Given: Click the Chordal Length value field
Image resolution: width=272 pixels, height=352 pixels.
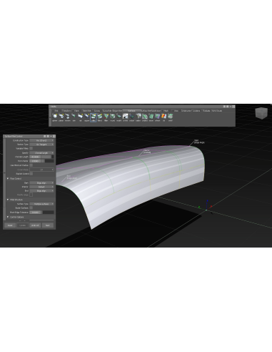Looking at the screenshot, I should click(35, 157).
